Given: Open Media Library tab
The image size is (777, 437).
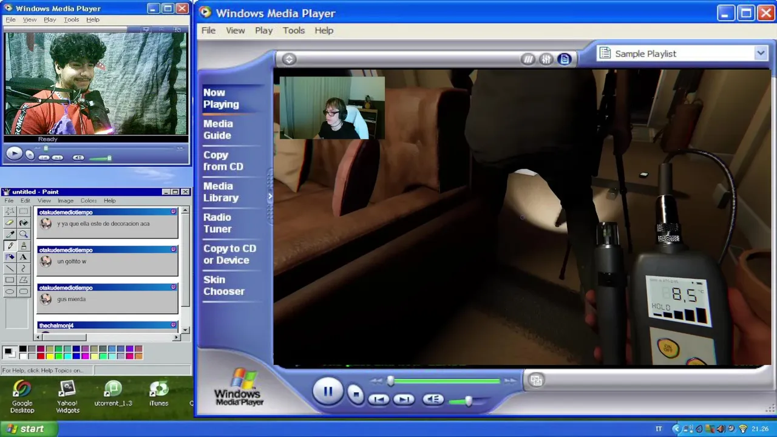Looking at the screenshot, I should (x=221, y=192).
